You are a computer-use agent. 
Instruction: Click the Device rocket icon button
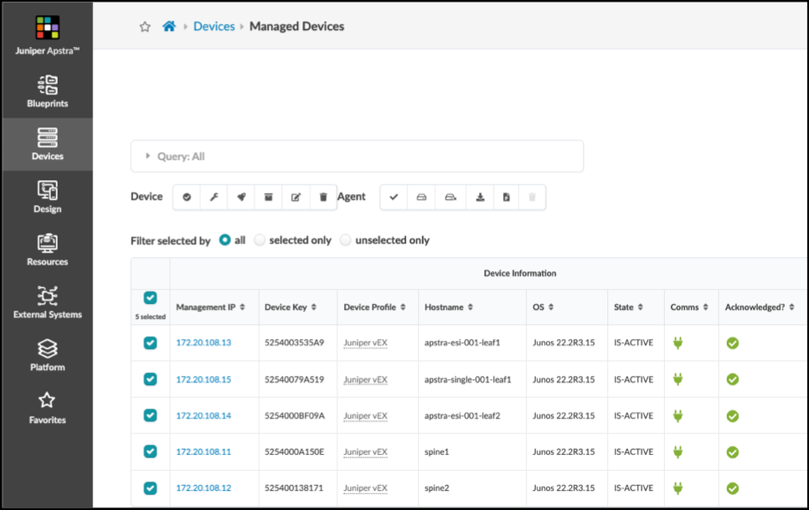coord(241,197)
